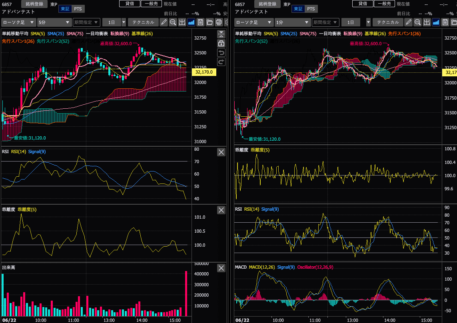Viewport: 457px width, 323px height.
Task: Select 東証 market toggle in right chart
Action: 298,9
